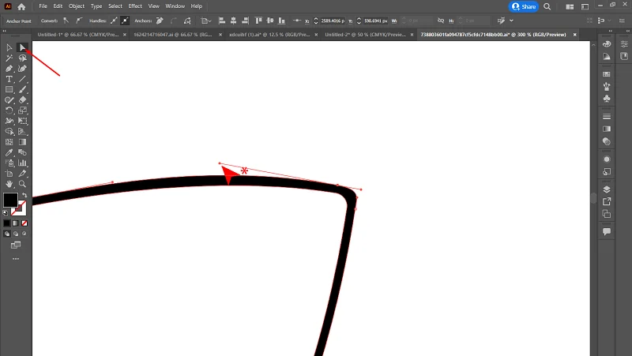The width and height of the screenshot is (632, 356).
Task: Open the Window menu
Action: pyautogui.click(x=175, y=6)
